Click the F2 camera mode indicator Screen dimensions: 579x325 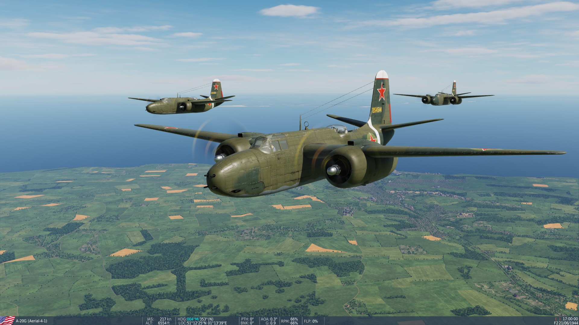557,322
